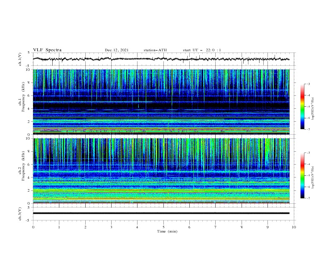The height and width of the screenshot is (255, 331).
Task: Click inside the ch.1 spectrogram panel
Action: click(161, 102)
